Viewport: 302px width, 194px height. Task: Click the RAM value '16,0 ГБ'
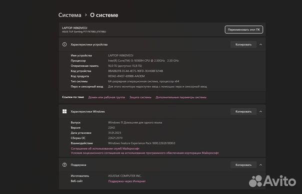[125, 66]
